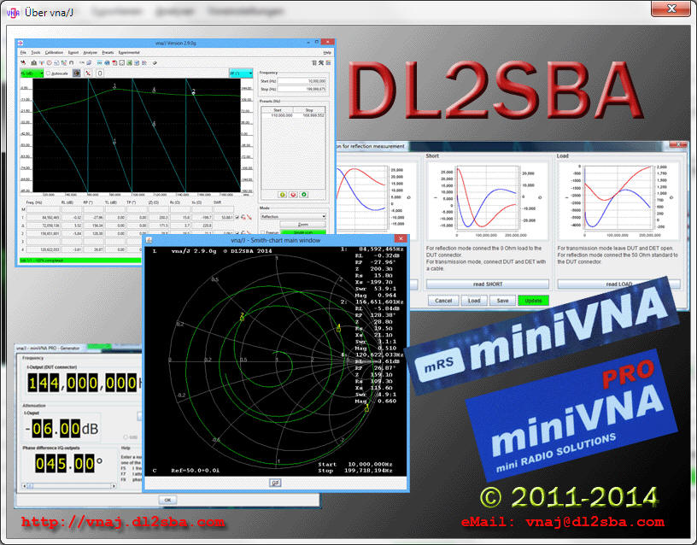Click marker 1's frequency field showing 84,592,465
This screenshot has height=545, width=697.
[x=43, y=217]
